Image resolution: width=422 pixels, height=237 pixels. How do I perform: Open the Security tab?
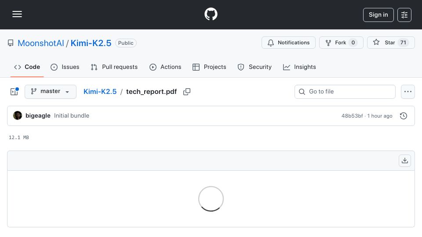point(255,67)
